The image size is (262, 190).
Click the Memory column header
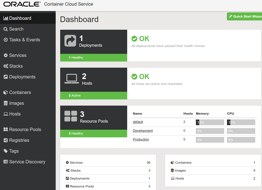point(202,114)
